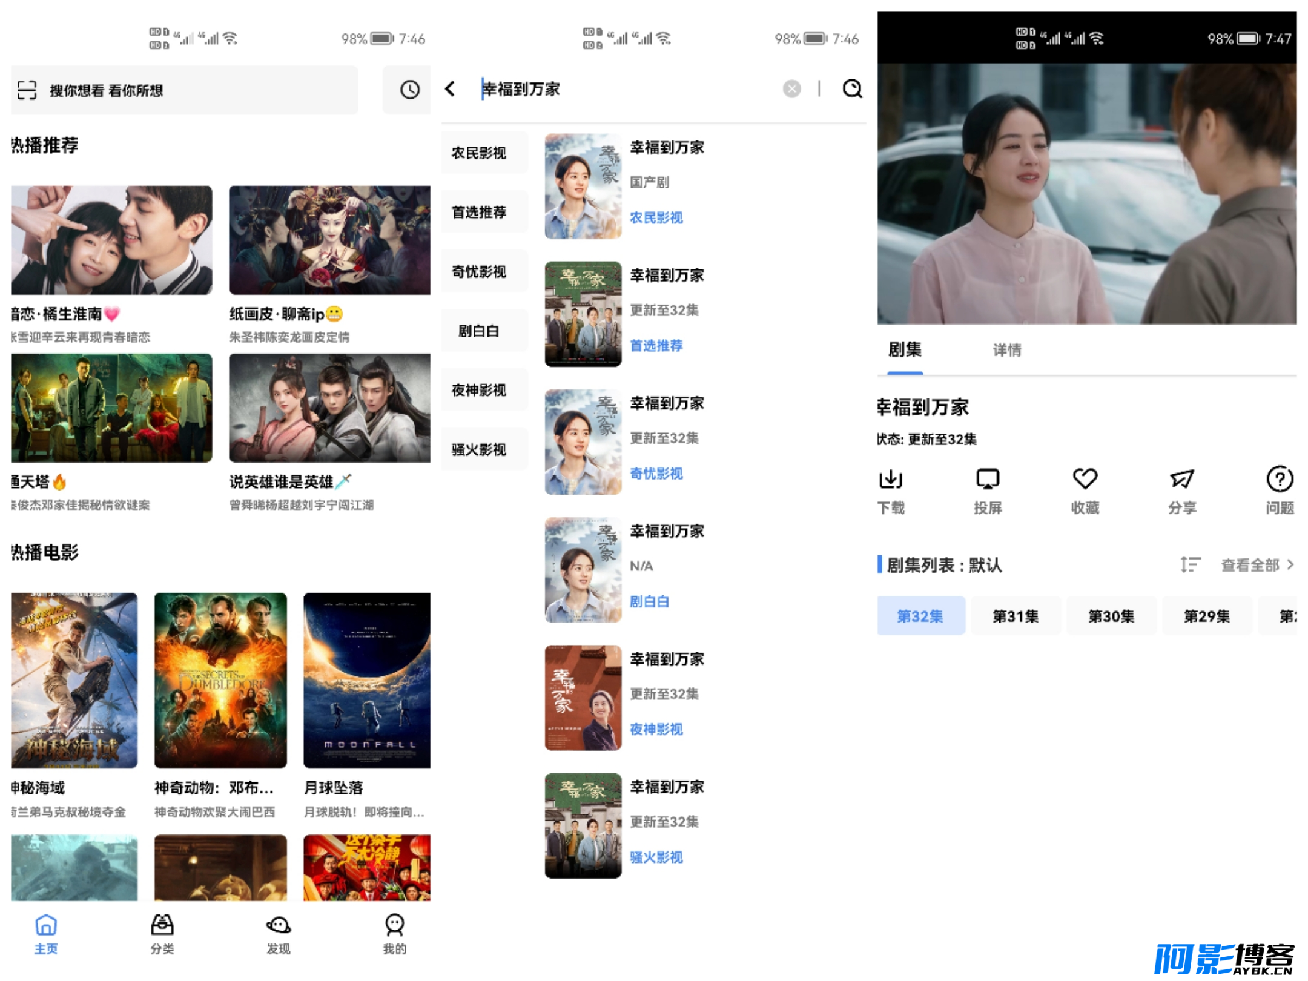Open the 发现 bottom tab
The width and height of the screenshot is (1308, 981).
pos(279,934)
